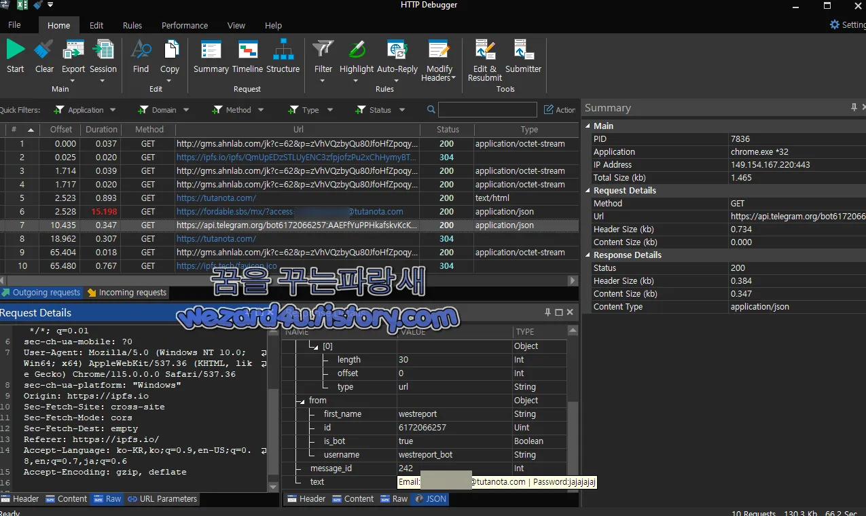Click the JSON tree vertical scrollbar
866x516 pixels.
click(573, 407)
